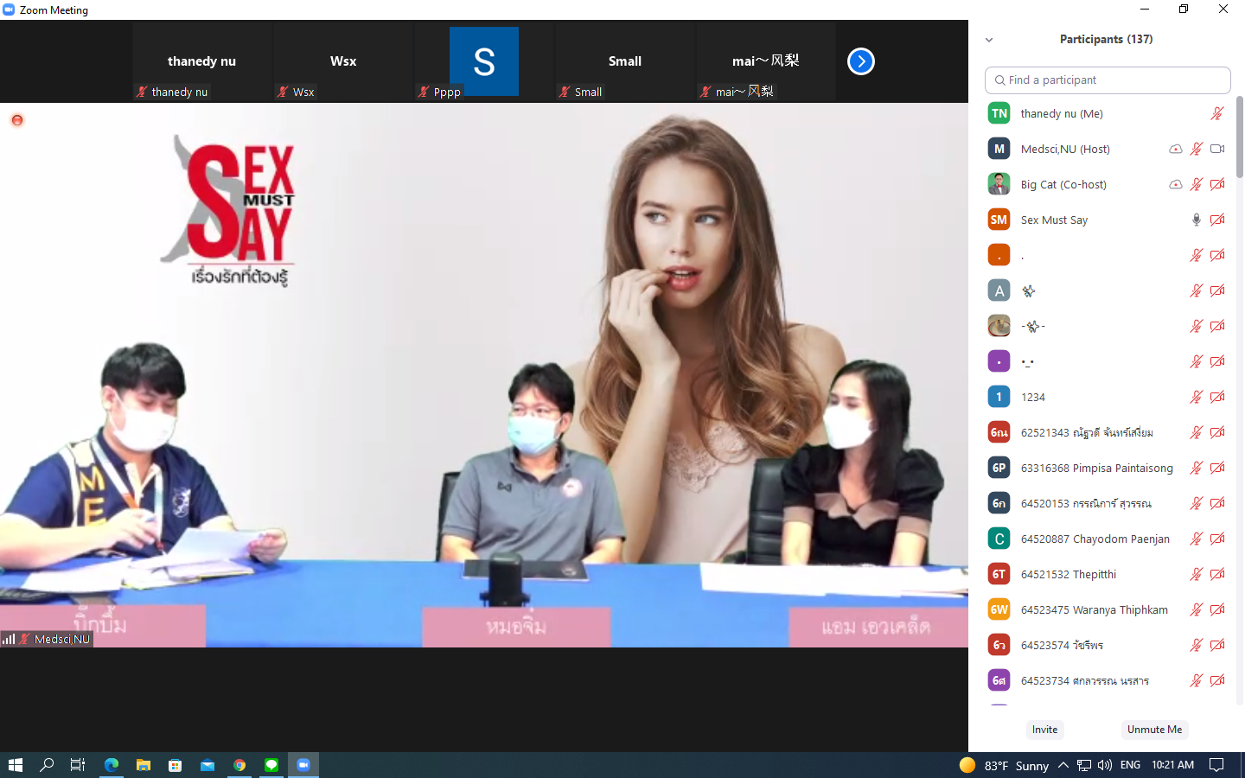Click 1234 participant video off icon

click(x=1217, y=397)
